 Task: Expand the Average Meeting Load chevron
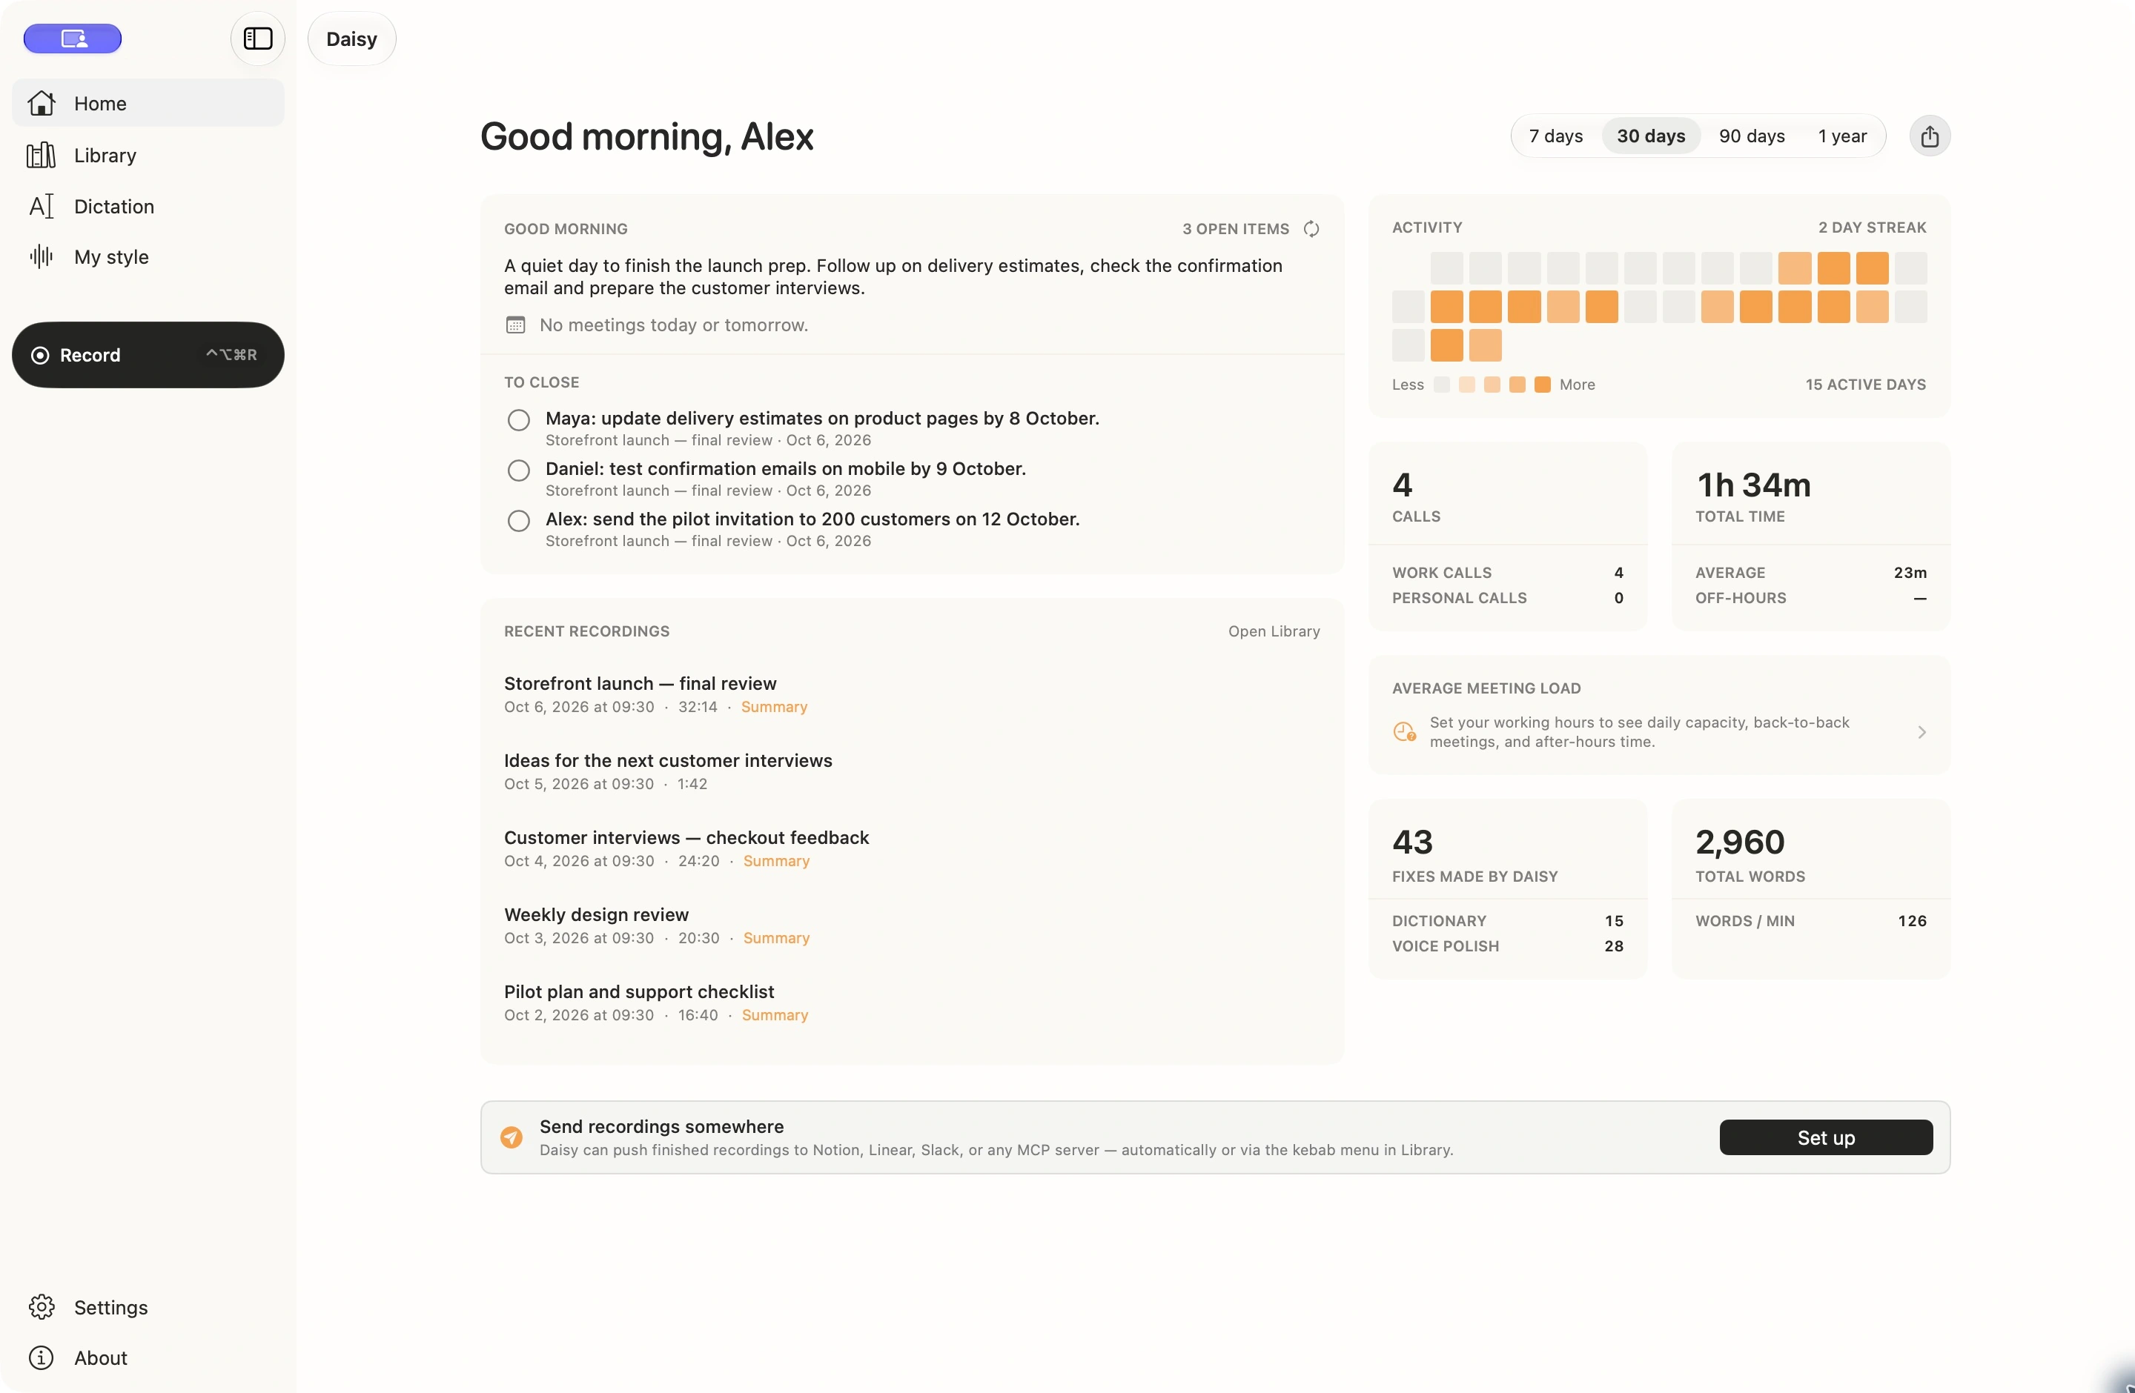pyautogui.click(x=1921, y=731)
